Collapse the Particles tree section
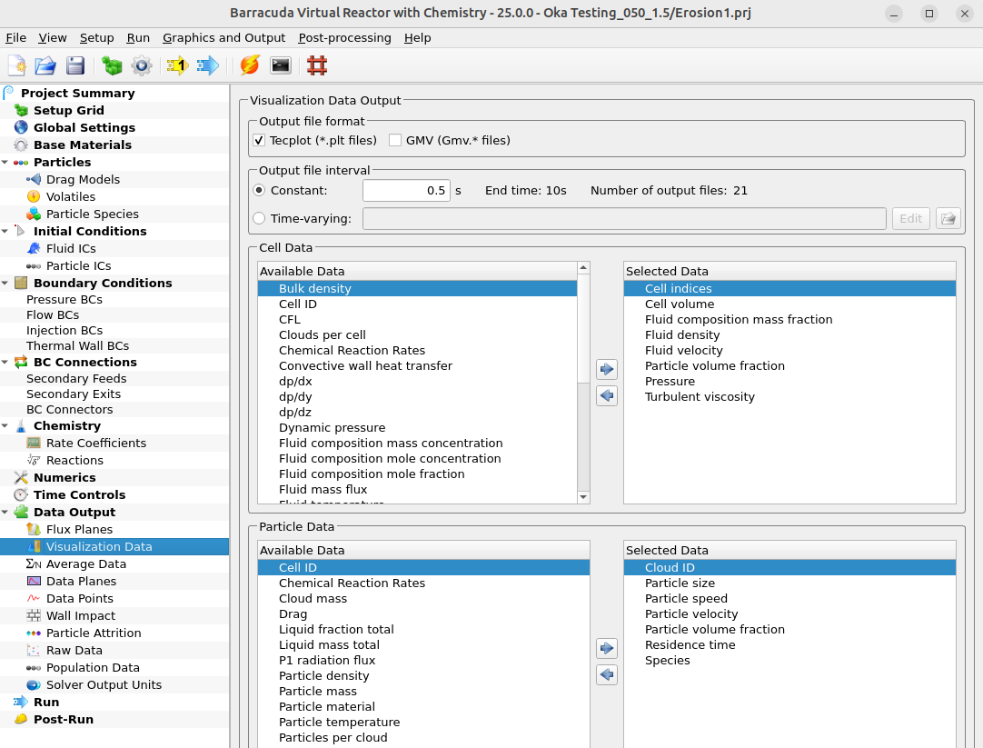The image size is (983, 748). pyautogui.click(x=5, y=163)
